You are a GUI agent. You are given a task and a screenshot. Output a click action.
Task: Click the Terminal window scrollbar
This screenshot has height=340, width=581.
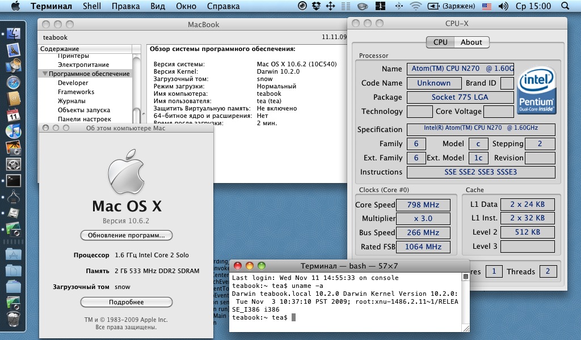(466, 300)
